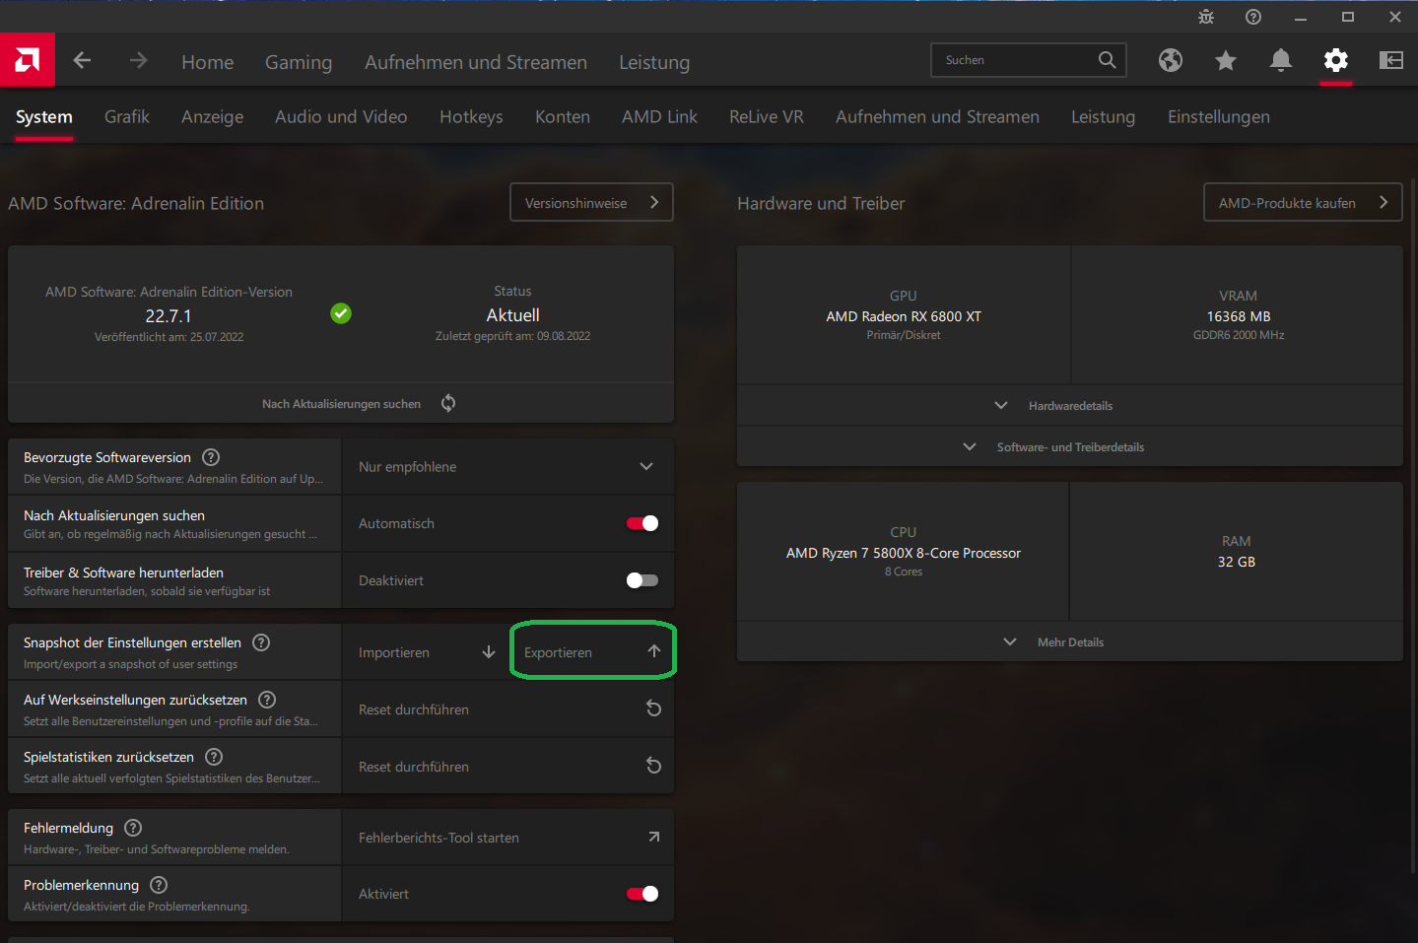The height and width of the screenshot is (943, 1418).
Task: Click the VRAM 16368 MB tile
Action: (1238, 315)
